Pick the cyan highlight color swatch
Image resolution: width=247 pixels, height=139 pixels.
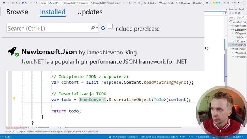pyautogui.click(x=220, y=3)
